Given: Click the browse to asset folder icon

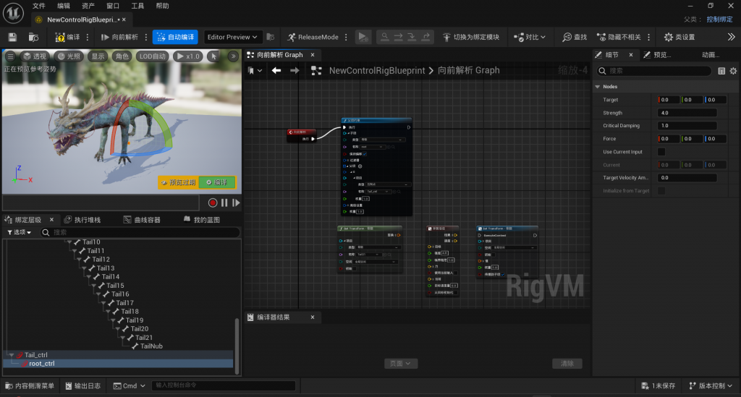Looking at the screenshot, I should tap(33, 37).
